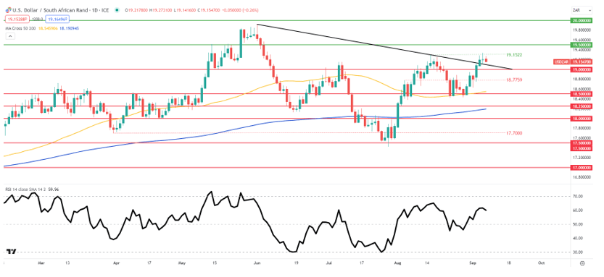The height and width of the screenshot is (277, 604).
Task: Click the Aug label on time axis
Action: pyautogui.click(x=398, y=263)
